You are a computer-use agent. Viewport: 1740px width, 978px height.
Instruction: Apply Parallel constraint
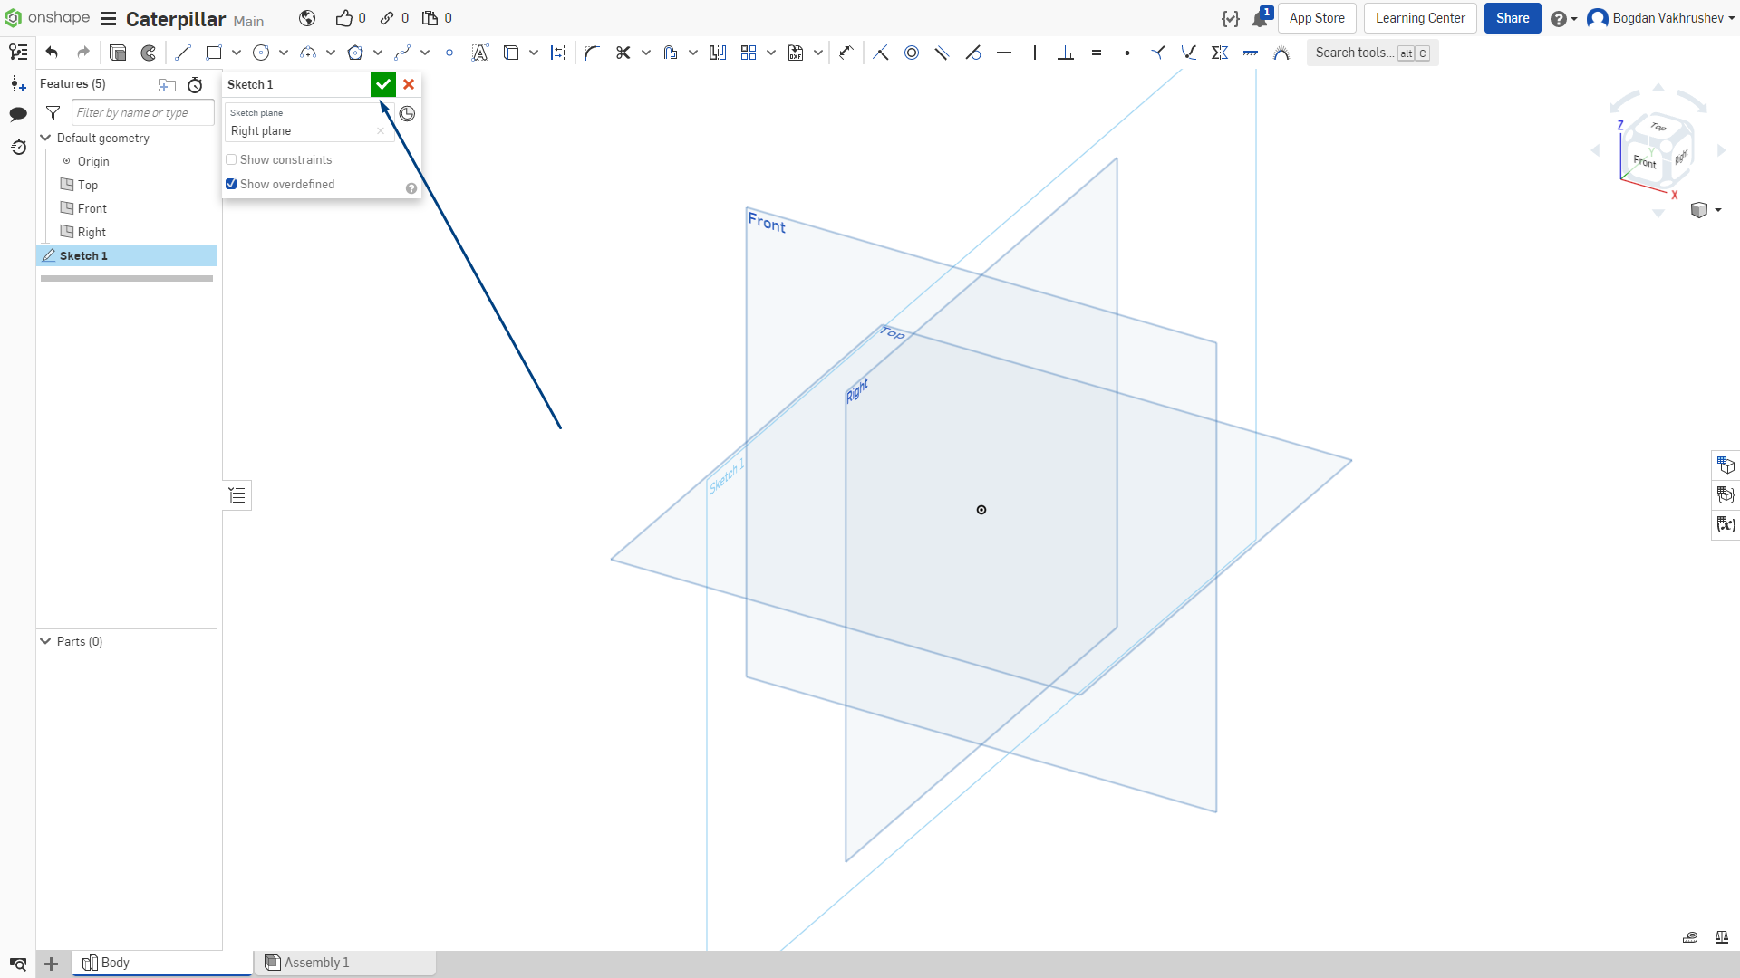point(942,53)
